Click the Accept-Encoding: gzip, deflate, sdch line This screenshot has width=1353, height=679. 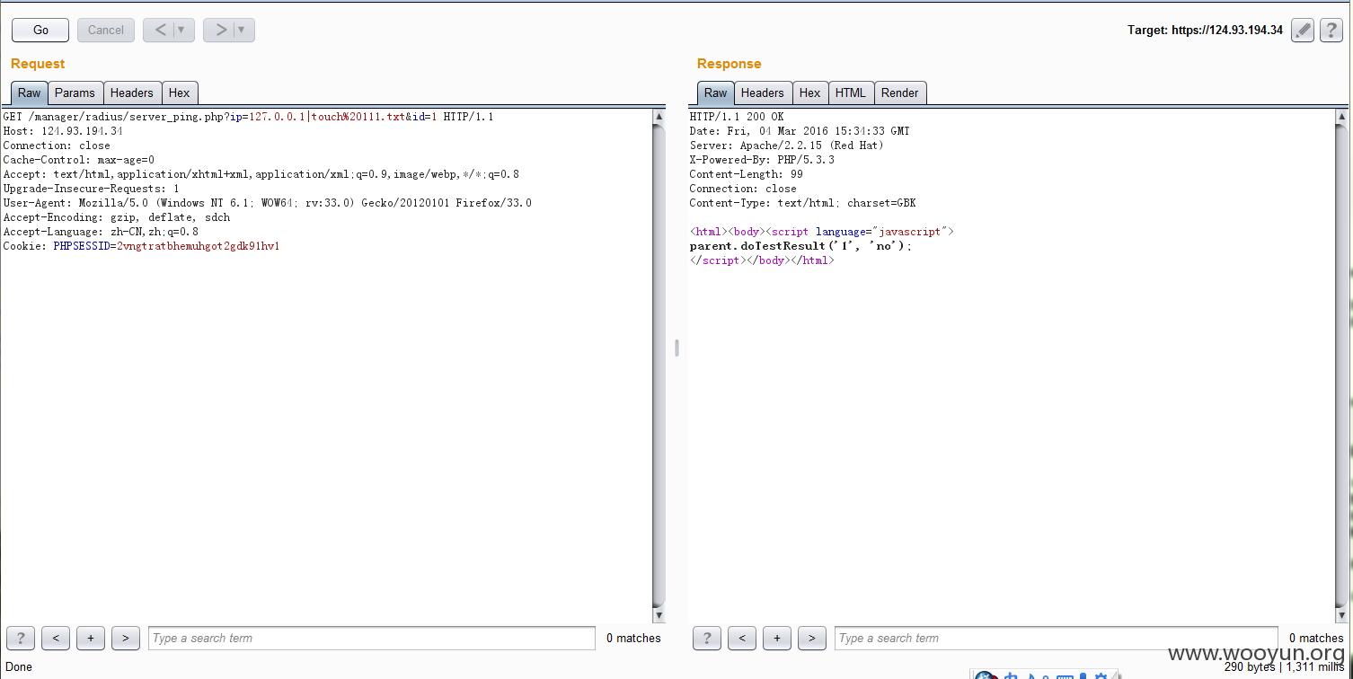[x=117, y=217]
